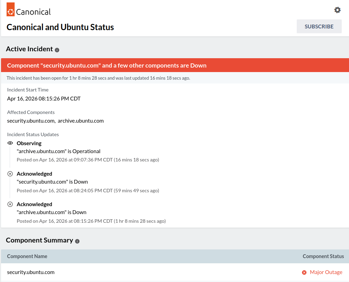
Task: Click the Component Summary heading
Action: tap(39, 240)
